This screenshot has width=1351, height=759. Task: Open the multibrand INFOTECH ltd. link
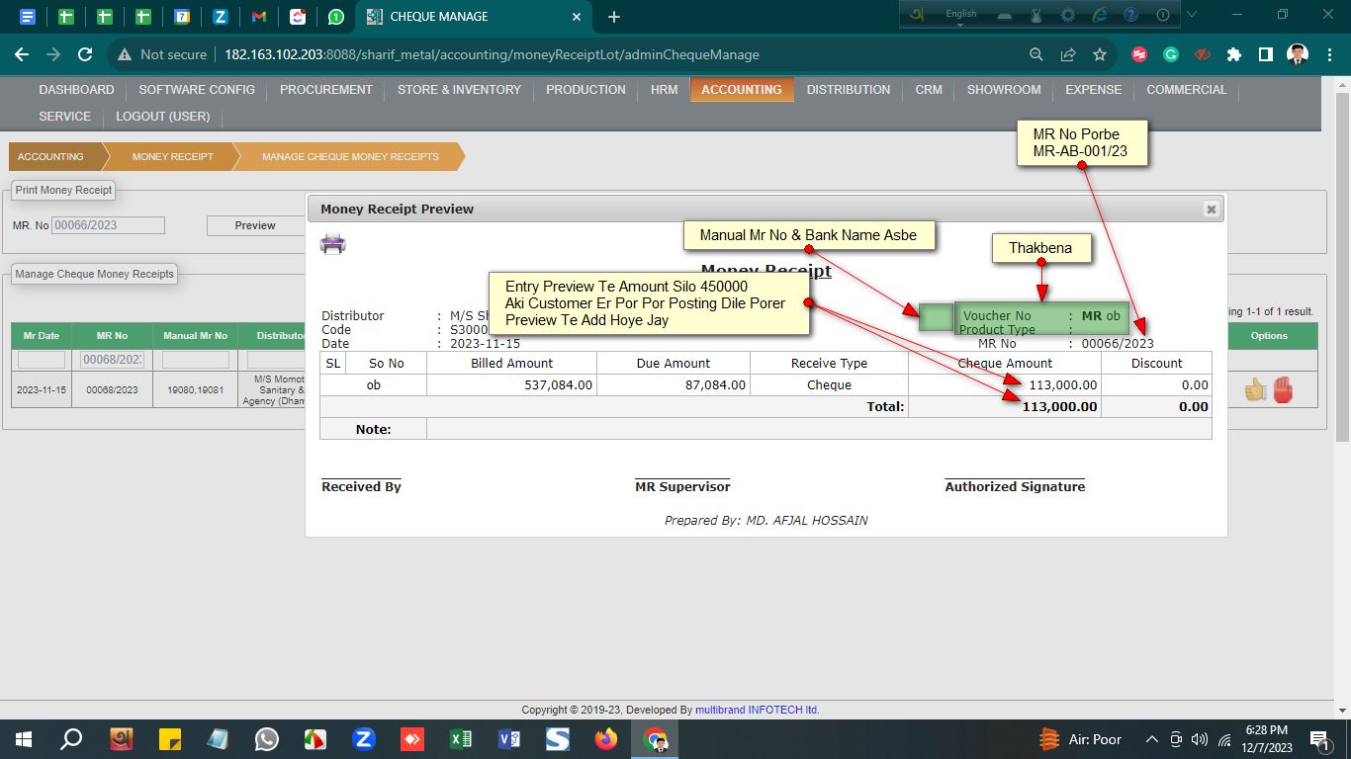pyautogui.click(x=758, y=710)
